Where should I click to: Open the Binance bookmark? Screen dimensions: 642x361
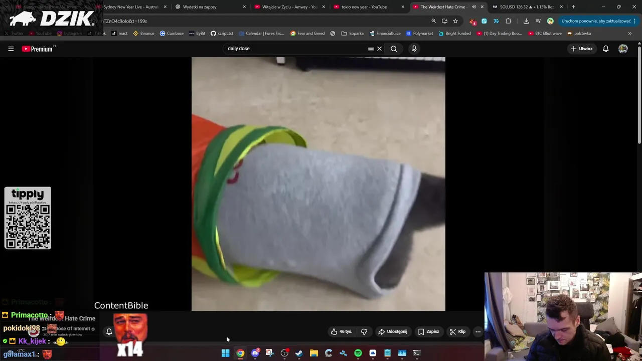tap(143, 34)
